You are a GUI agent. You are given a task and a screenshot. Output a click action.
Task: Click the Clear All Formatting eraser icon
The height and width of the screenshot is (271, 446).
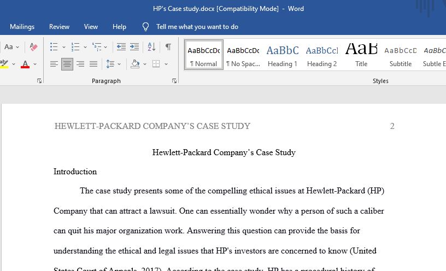coord(33,46)
